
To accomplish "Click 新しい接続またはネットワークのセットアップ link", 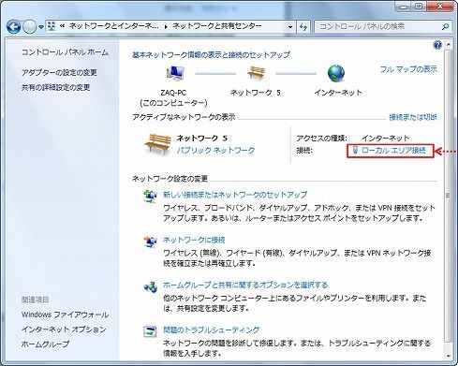I will [235, 195].
